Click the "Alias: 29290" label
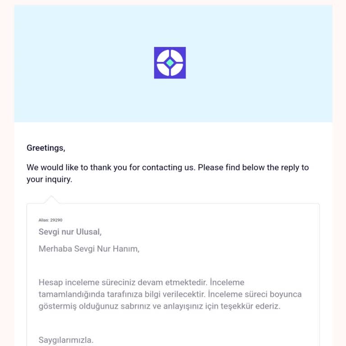 pos(50,220)
